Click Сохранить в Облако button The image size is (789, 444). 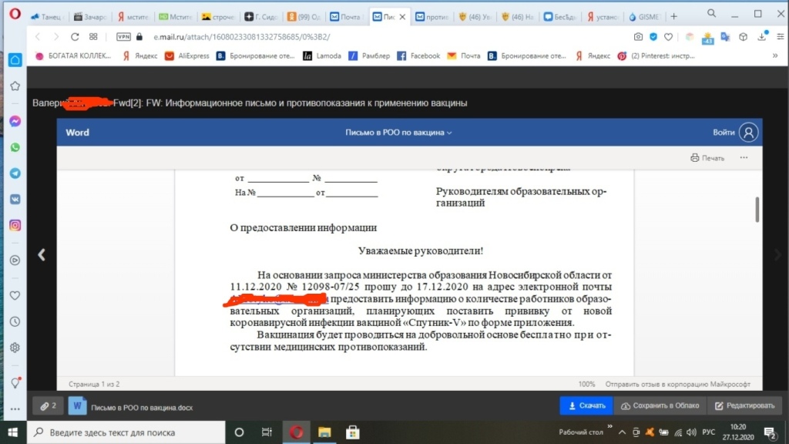660,405
